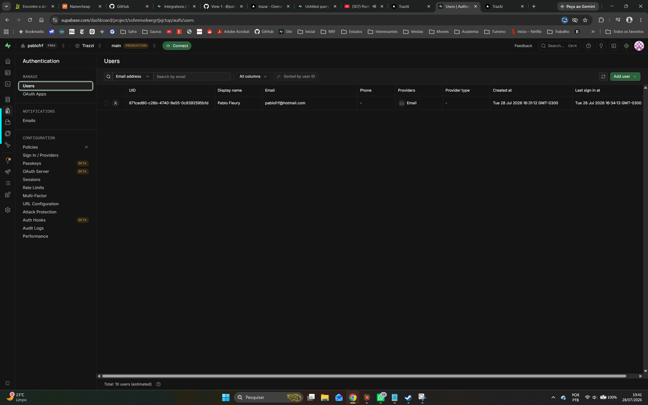Image resolution: width=648 pixels, height=405 pixels.
Task: Open Sign In / Providers settings
Action: click(40, 155)
